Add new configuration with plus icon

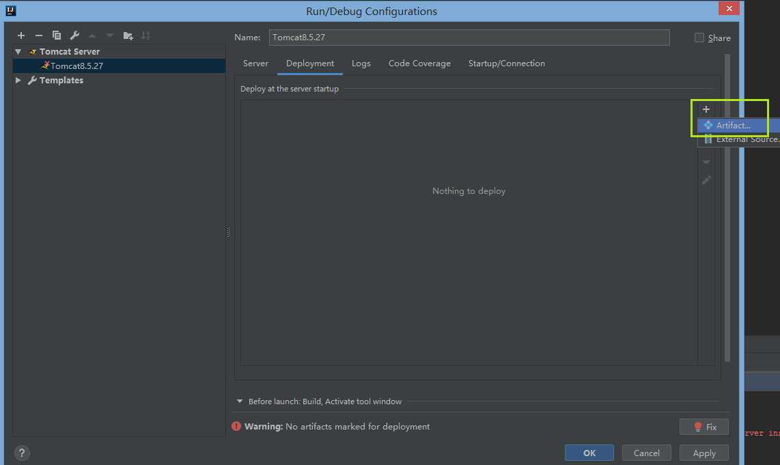tap(21, 36)
